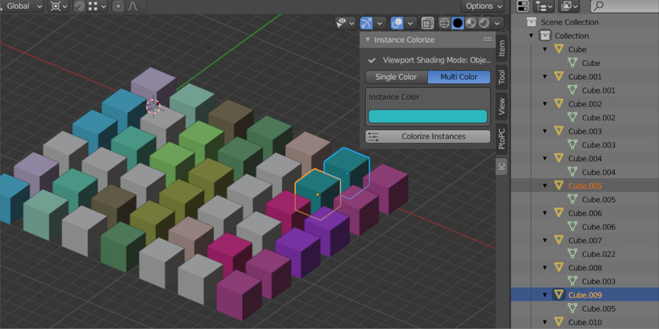Screen dimensions: 659x329
Task: Click Cube.001 mesh data icon
Action: tap(572, 90)
